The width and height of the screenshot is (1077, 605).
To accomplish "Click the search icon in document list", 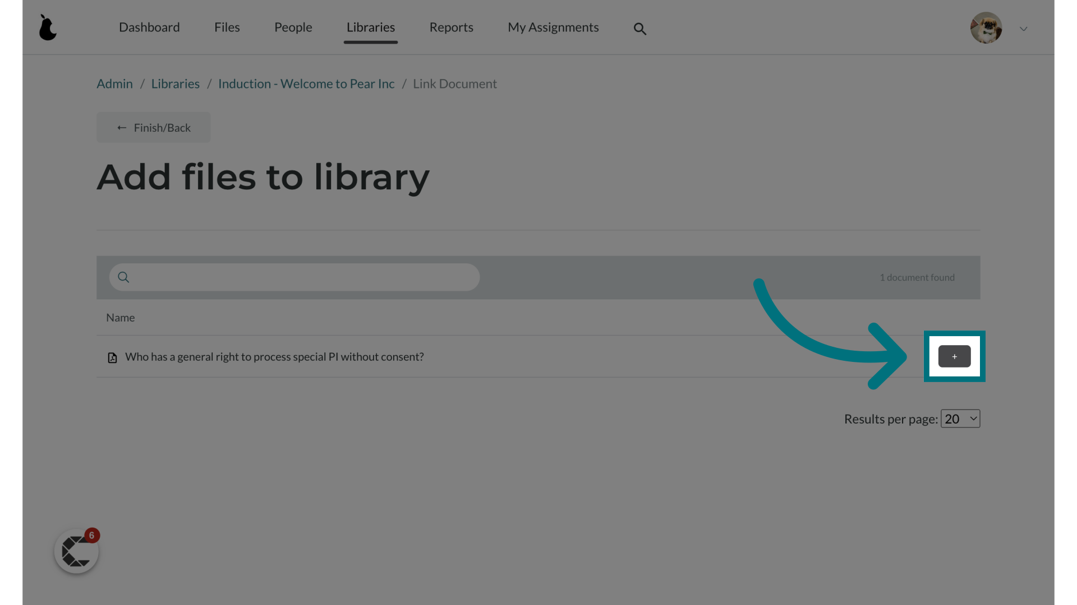I will [123, 277].
